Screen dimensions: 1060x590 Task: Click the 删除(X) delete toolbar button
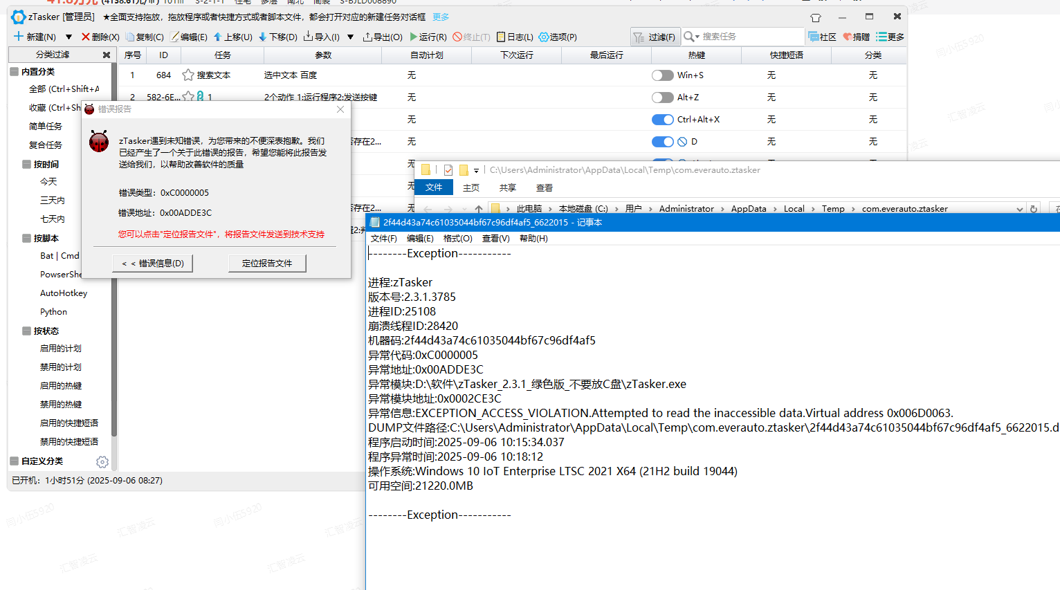[x=100, y=37]
